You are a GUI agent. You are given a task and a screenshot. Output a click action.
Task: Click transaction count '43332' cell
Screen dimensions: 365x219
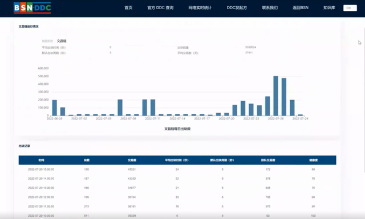[132, 179]
